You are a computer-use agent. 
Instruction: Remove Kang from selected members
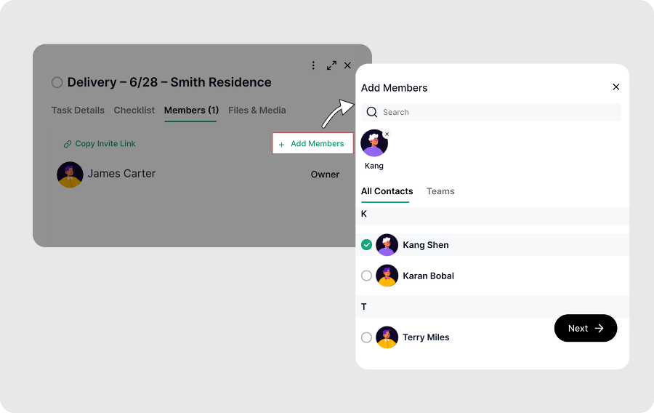coord(387,135)
